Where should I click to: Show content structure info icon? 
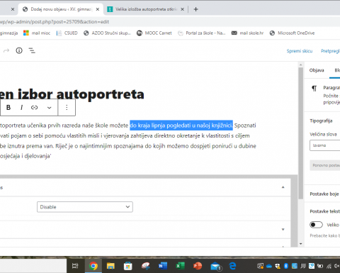[19, 50]
